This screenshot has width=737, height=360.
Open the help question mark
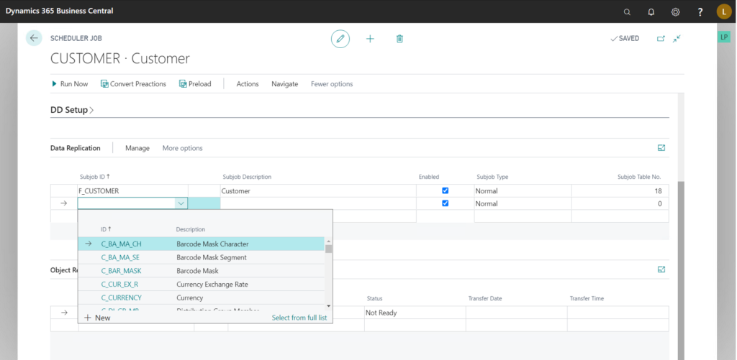pyautogui.click(x=700, y=12)
